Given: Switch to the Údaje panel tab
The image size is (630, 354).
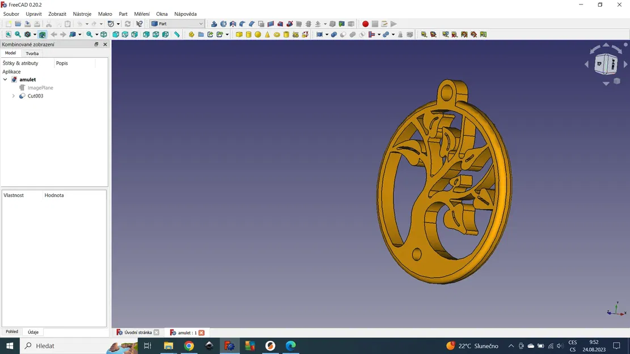Looking at the screenshot, I should (x=33, y=332).
